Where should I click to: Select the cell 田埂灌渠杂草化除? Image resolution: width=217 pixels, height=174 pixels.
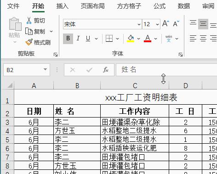[135, 122]
